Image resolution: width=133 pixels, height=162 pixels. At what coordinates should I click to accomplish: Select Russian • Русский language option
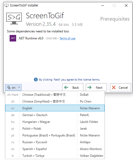(55, 142)
